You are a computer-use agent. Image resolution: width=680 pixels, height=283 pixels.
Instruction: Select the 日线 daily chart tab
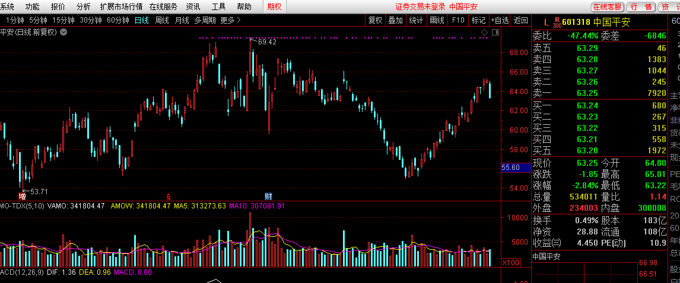pos(141,20)
